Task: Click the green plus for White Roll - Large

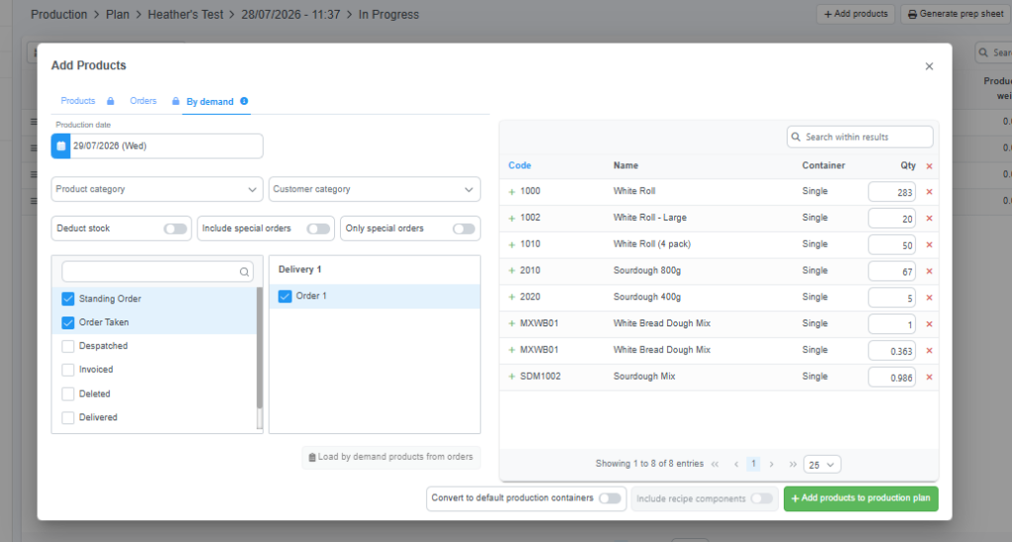Action: [512, 219]
